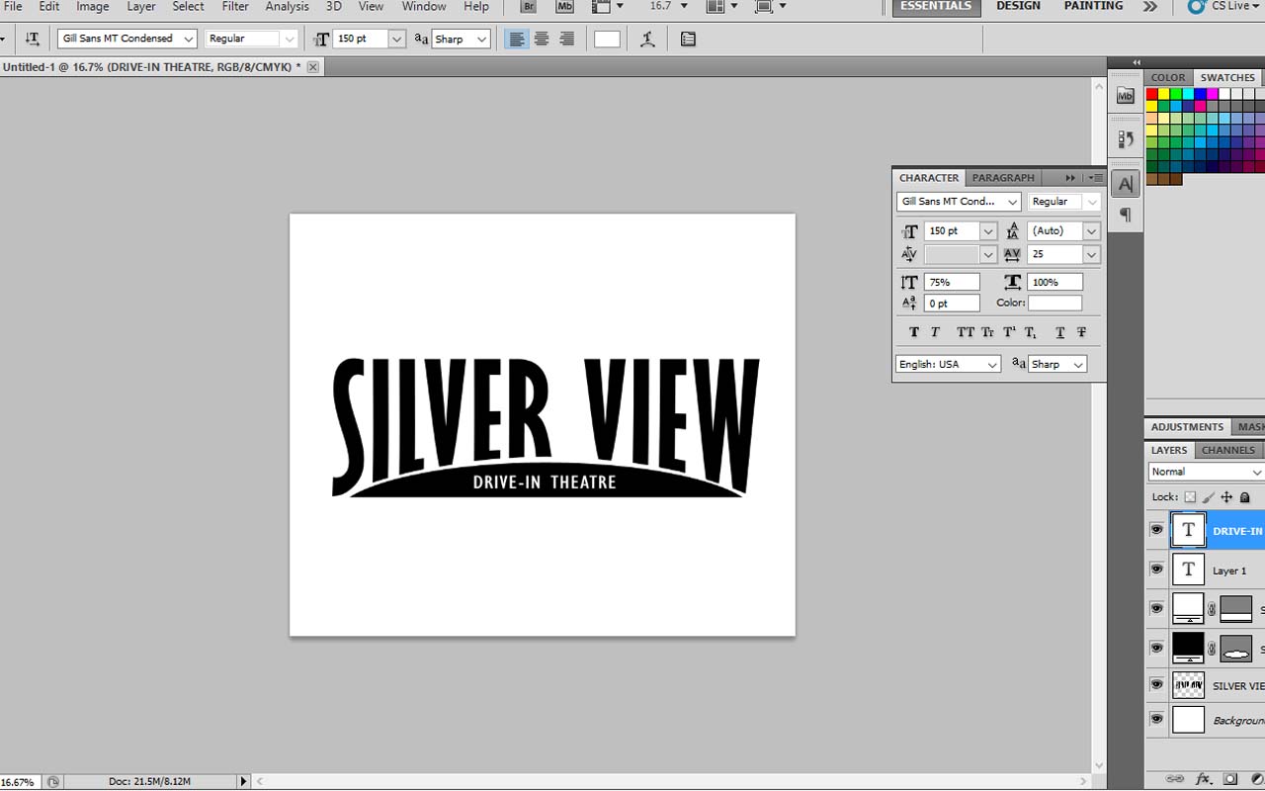
Task: Lock position icon in Layers panel
Action: tap(1226, 497)
